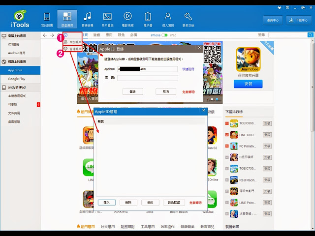The height and width of the screenshot is (236, 315).
Task: Click 設為默認 in AppleID管理 dialog
Action: coord(174,203)
